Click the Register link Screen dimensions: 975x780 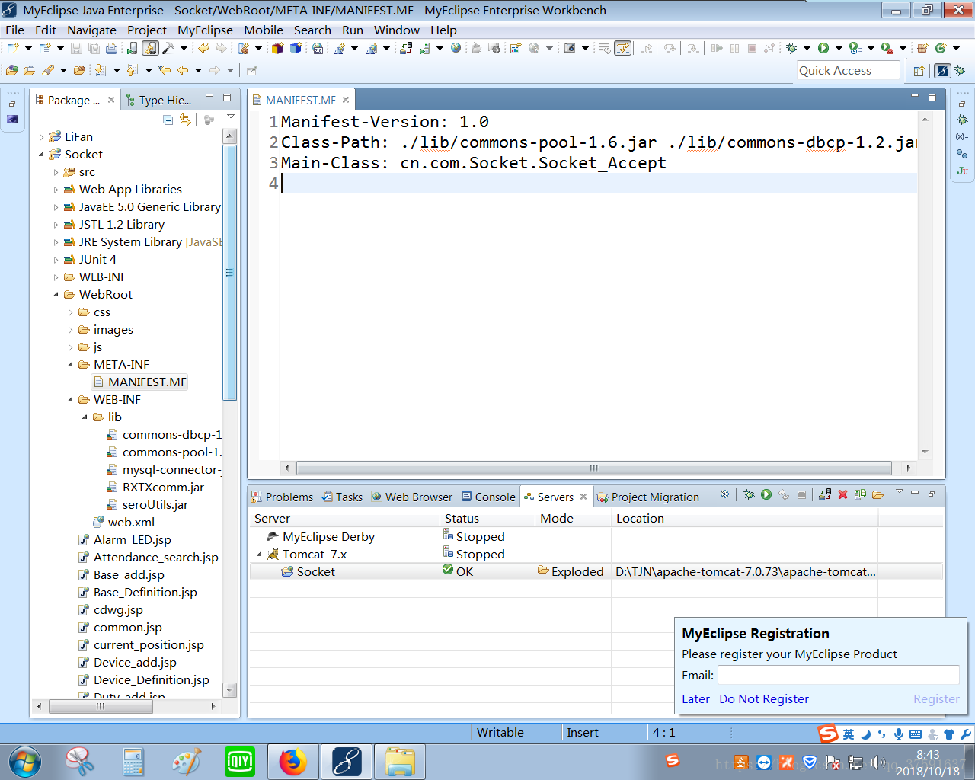[936, 698]
